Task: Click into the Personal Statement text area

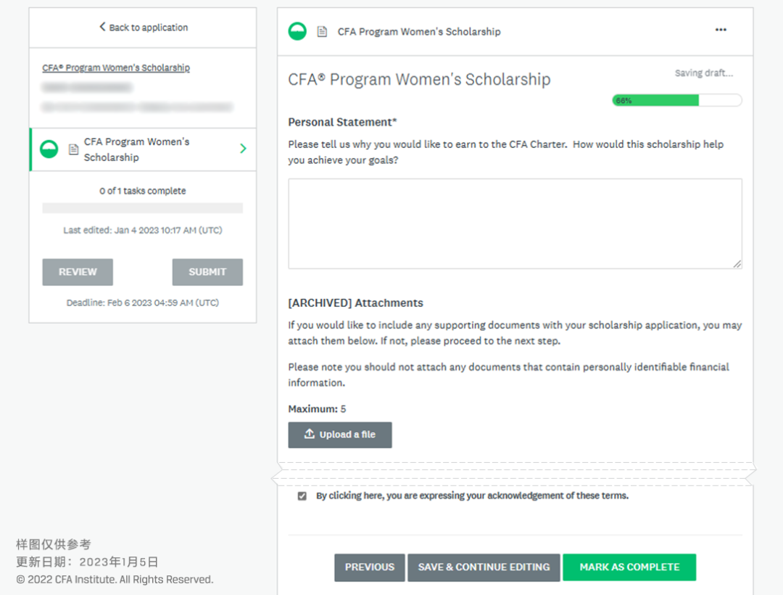Action: (515, 223)
